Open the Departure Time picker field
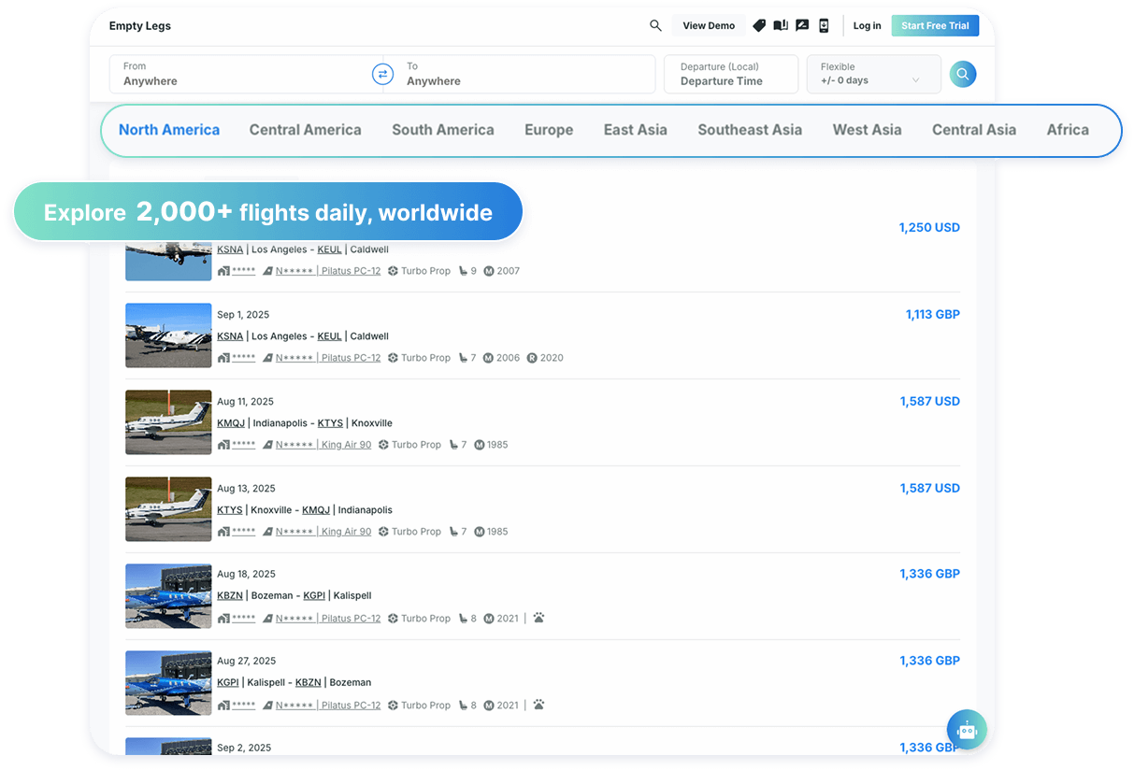The width and height of the screenshot is (1134, 770). 730,74
